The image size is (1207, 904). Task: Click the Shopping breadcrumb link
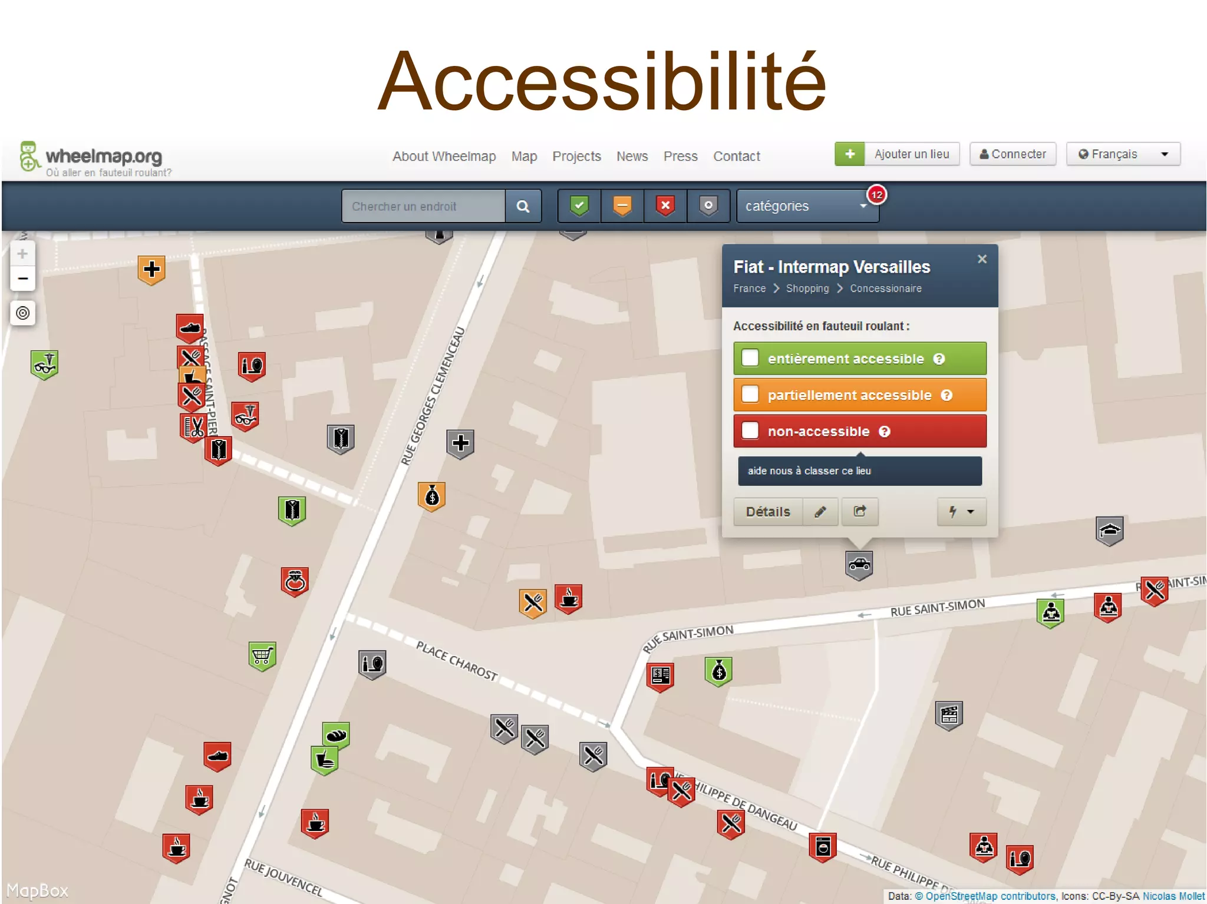pyautogui.click(x=807, y=289)
